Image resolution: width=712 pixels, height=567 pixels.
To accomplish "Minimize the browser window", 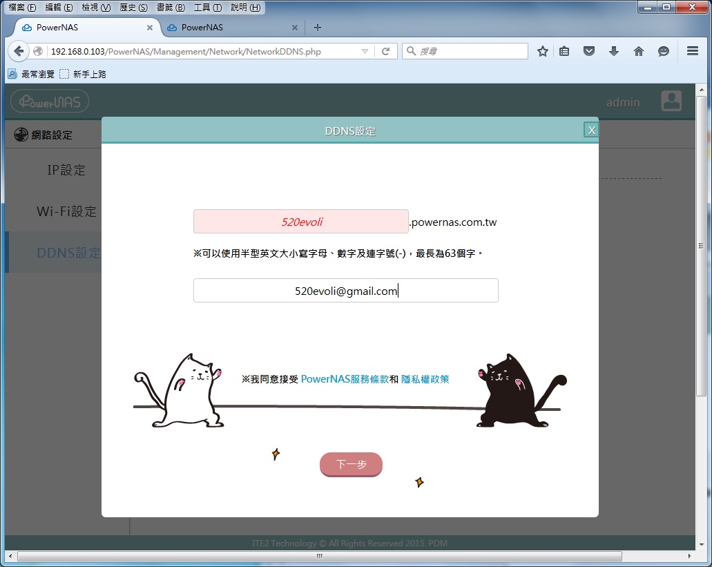I will 647,8.
